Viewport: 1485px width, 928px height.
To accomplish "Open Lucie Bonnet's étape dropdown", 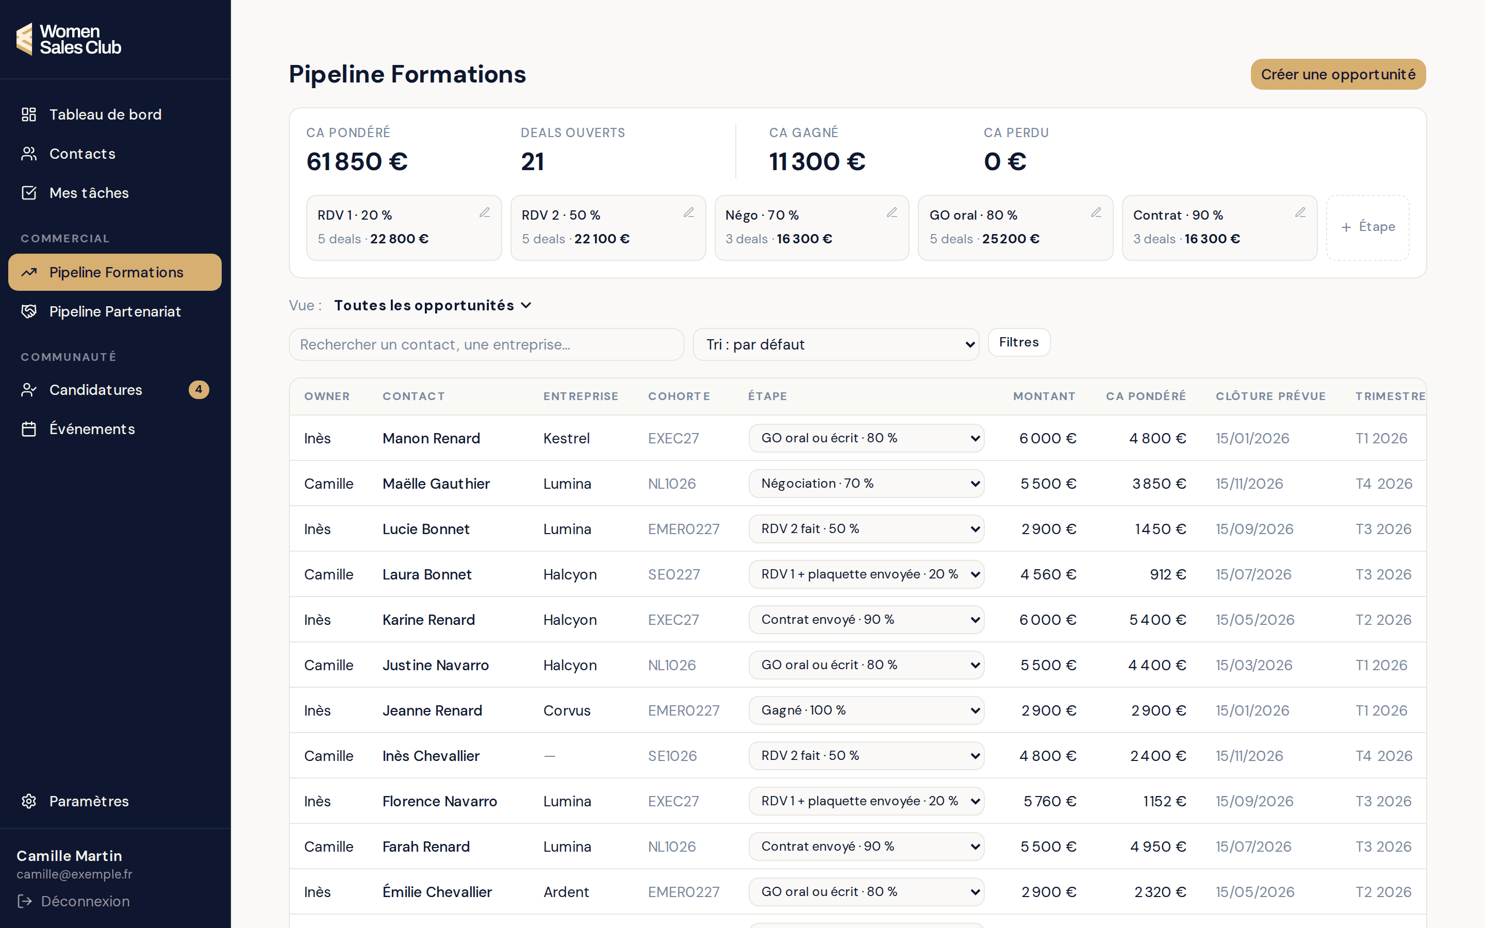I will pyautogui.click(x=866, y=529).
